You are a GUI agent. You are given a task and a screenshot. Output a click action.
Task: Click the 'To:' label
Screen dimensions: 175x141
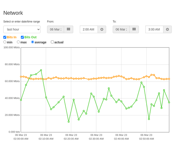[114, 22]
